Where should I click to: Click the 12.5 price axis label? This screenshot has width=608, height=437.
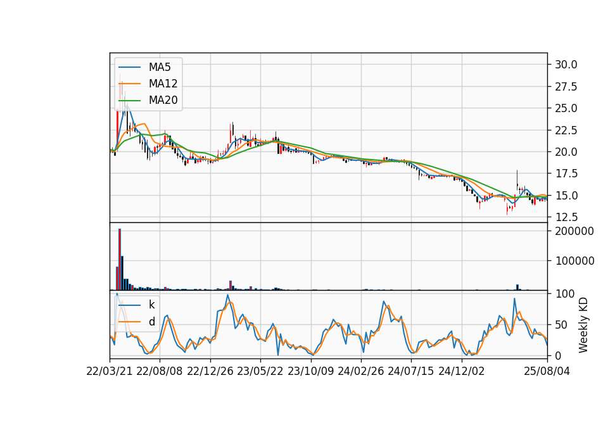[x=566, y=217]
